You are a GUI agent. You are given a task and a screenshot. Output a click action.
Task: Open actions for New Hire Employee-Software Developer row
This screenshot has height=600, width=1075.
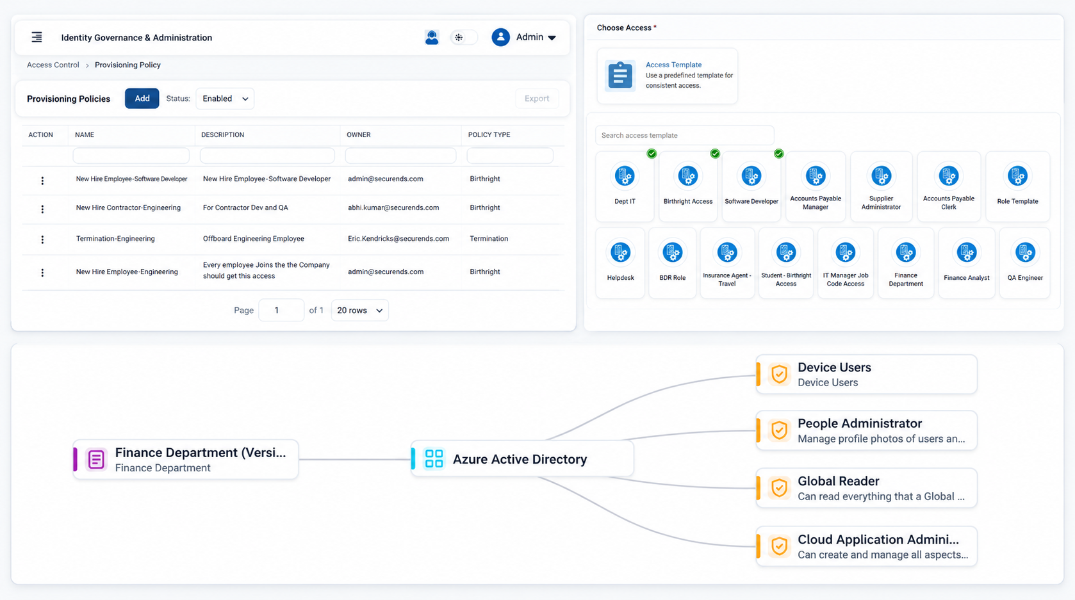pos(42,181)
